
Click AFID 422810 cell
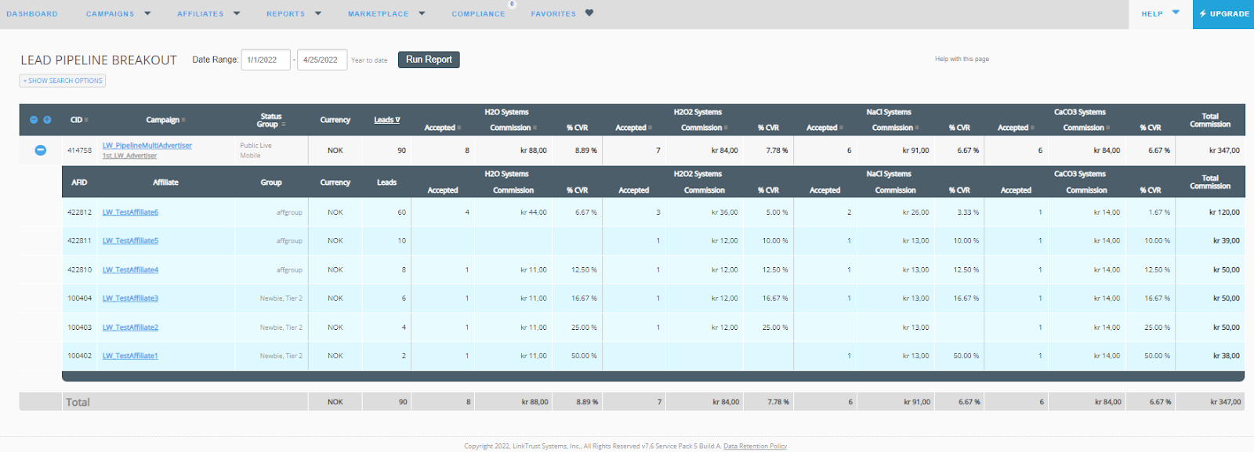click(79, 269)
